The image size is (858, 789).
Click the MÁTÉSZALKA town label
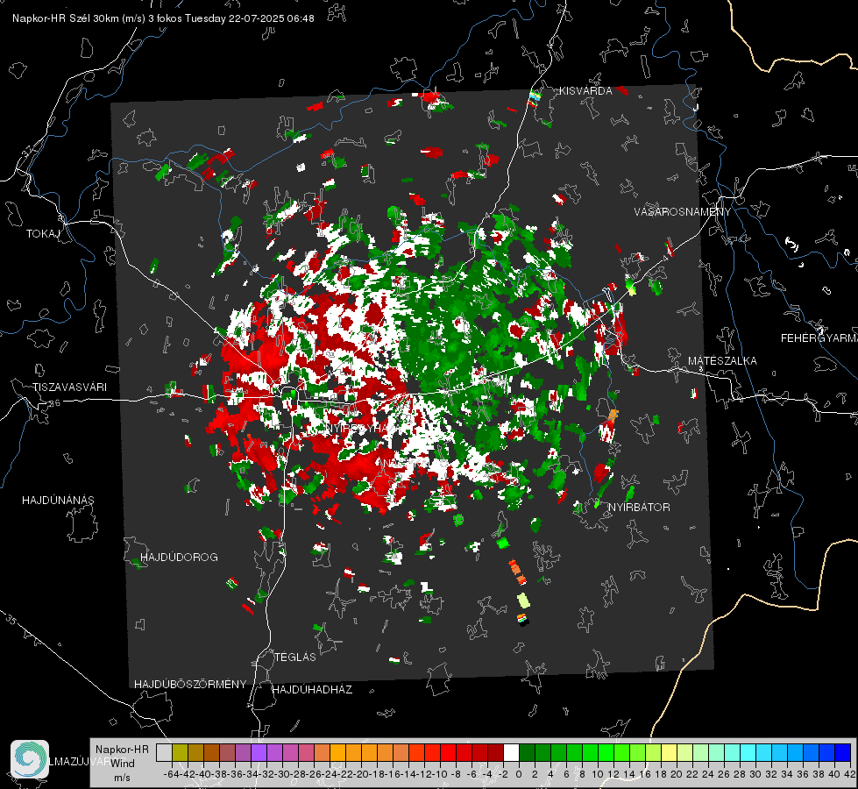pos(722,361)
